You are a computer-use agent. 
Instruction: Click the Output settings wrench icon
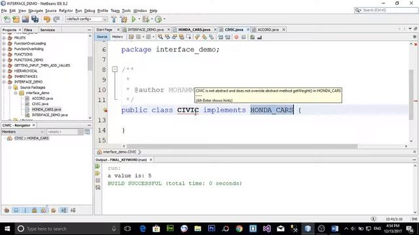click(98, 187)
